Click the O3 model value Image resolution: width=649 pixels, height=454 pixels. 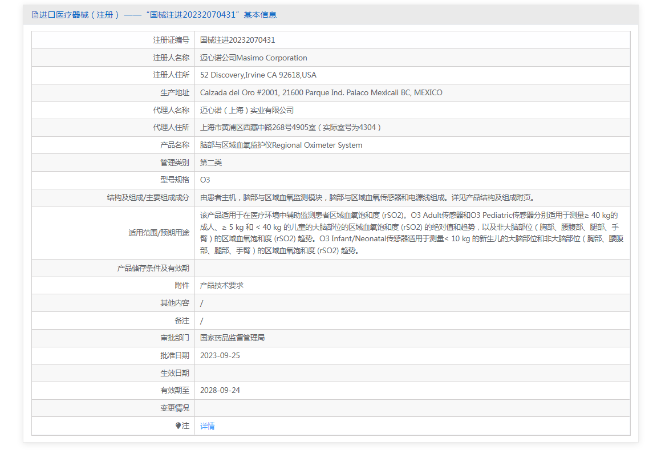[205, 180]
